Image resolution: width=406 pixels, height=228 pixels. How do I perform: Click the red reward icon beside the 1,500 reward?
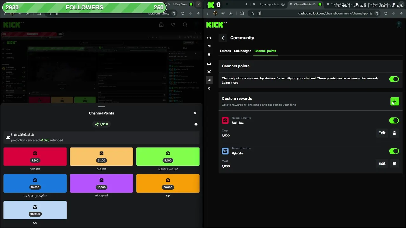click(x=225, y=120)
